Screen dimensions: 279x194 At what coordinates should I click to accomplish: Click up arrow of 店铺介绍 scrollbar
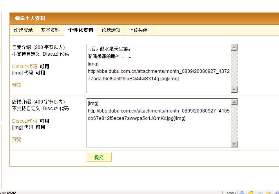pyautogui.click(x=234, y=102)
